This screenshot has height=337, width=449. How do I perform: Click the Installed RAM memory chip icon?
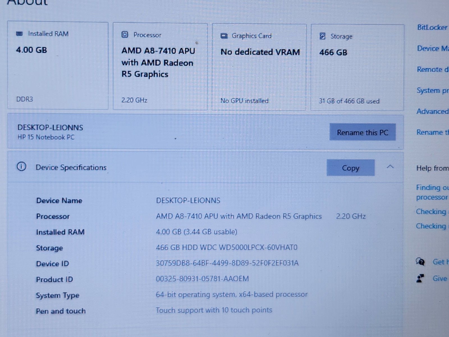tap(19, 34)
